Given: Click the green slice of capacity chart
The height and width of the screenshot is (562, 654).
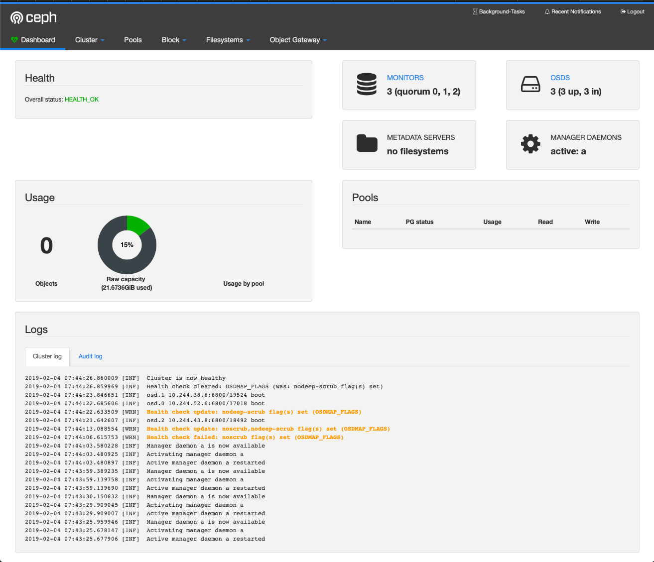Looking at the screenshot, I should coord(137,224).
